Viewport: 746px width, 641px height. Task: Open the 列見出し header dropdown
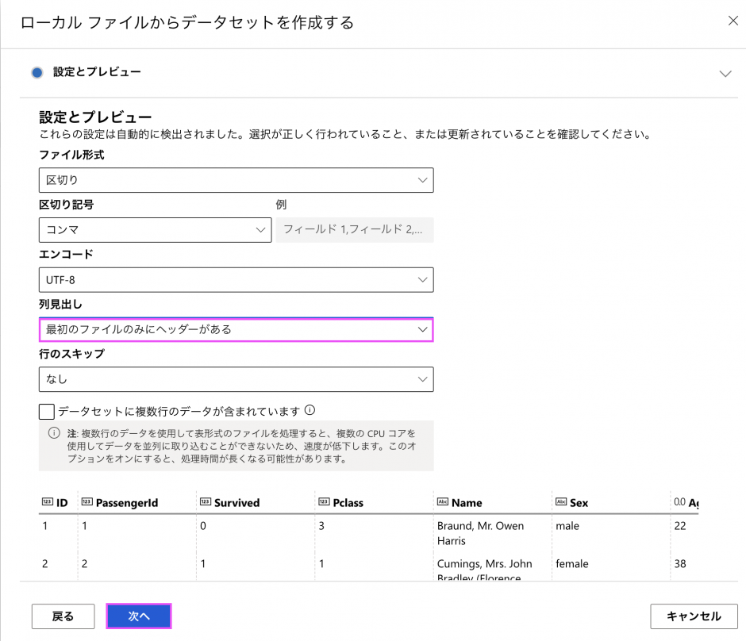tap(236, 329)
